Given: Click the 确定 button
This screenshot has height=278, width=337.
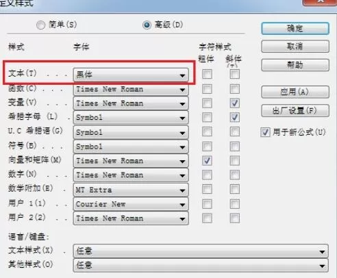Looking at the screenshot, I should [295, 29].
